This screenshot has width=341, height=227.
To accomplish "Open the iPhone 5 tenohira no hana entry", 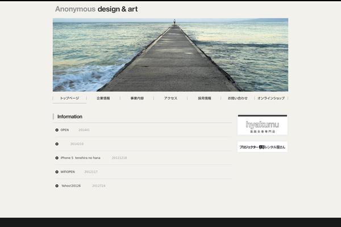I will point(81,158).
